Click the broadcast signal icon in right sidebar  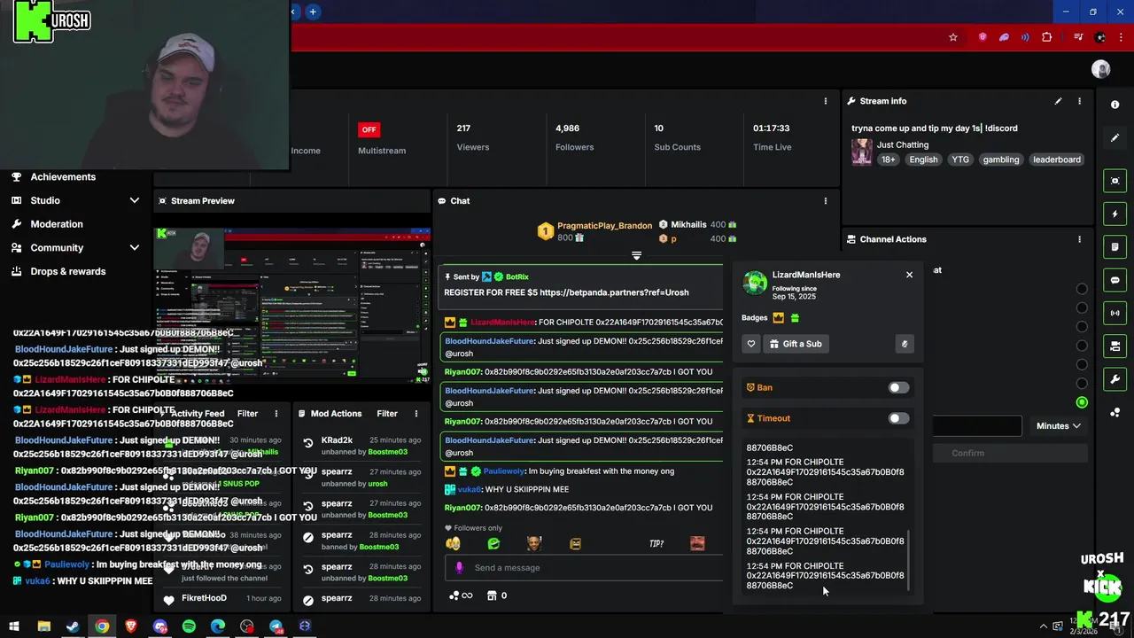(x=1115, y=313)
